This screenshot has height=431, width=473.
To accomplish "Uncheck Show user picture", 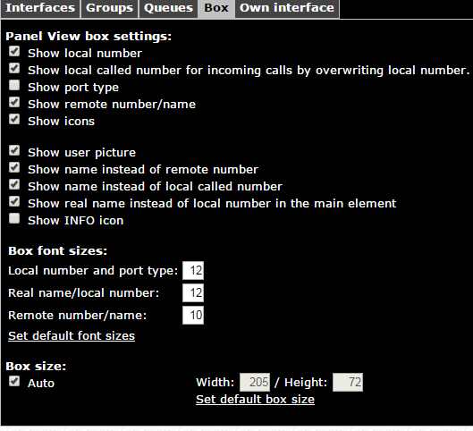I will [14, 150].
